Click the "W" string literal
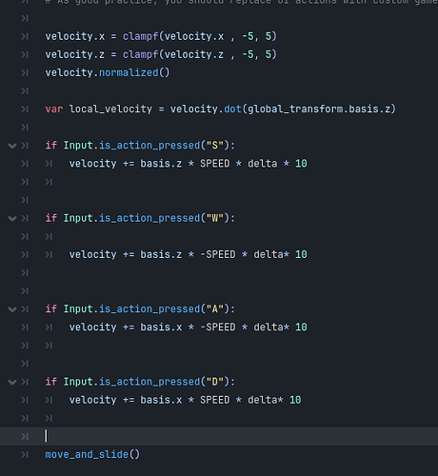 215,218
